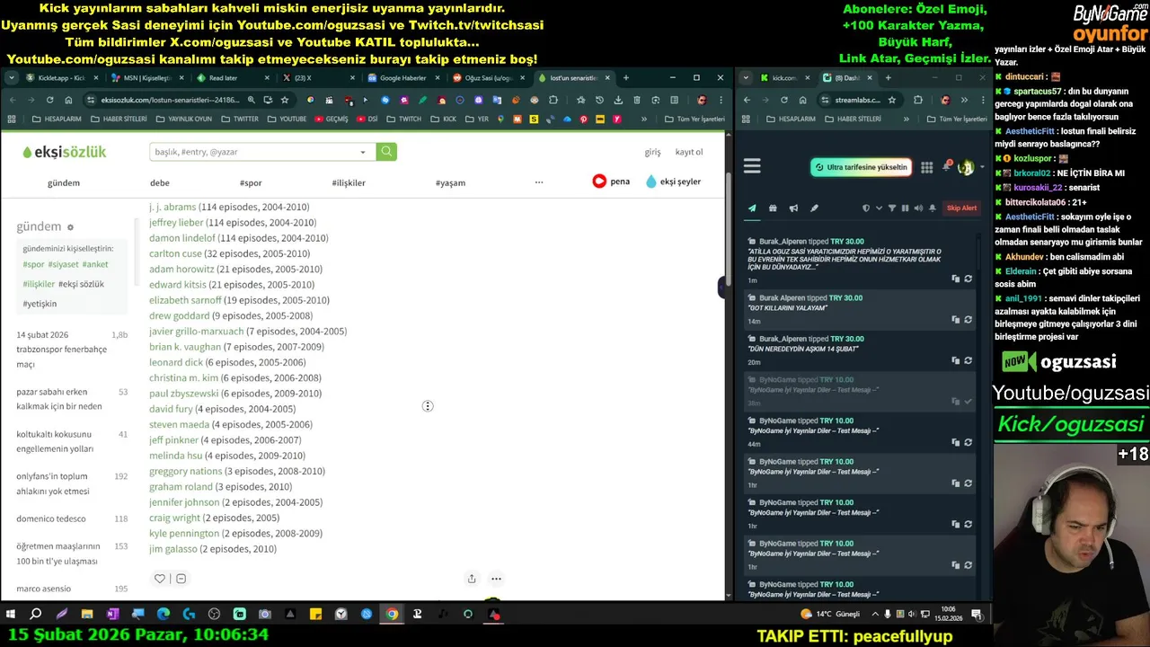Open the ekşi şeyler link

pos(673,182)
